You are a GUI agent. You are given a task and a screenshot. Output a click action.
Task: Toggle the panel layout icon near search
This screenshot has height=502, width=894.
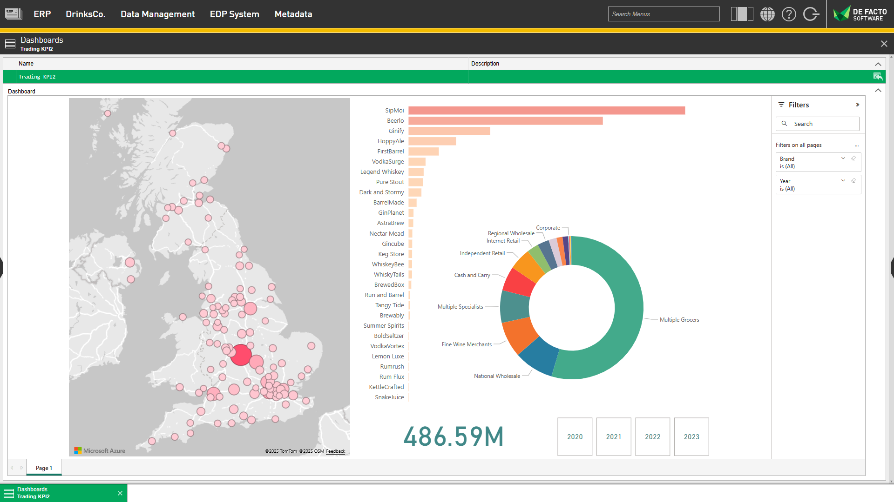pyautogui.click(x=742, y=14)
